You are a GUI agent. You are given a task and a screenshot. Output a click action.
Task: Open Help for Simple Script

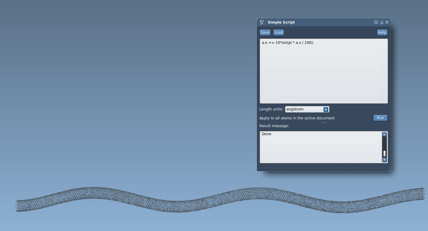click(x=382, y=33)
